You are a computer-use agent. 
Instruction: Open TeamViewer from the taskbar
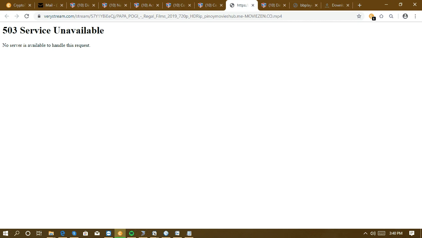pos(109,233)
